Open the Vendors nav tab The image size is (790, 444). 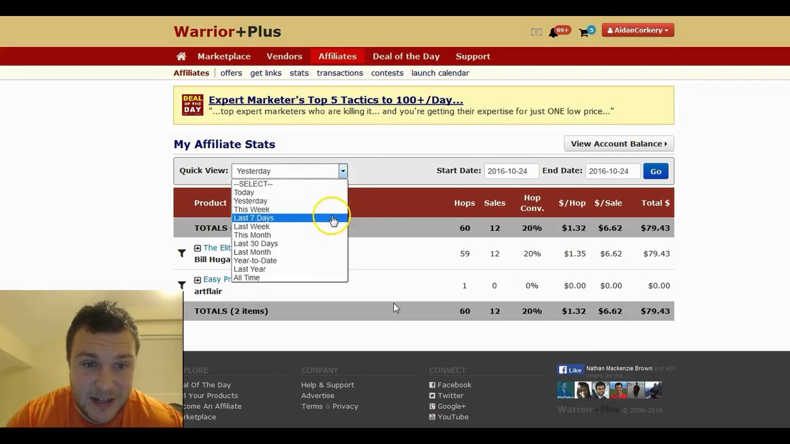(x=285, y=56)
